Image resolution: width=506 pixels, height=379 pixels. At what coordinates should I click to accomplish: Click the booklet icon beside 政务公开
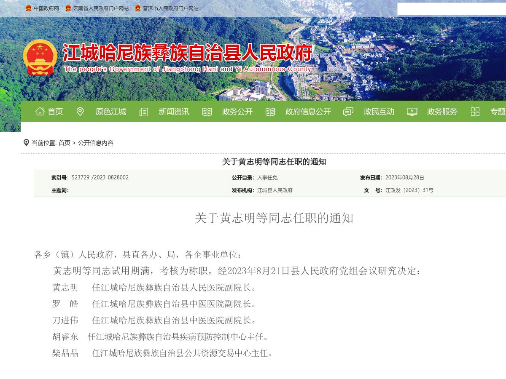207,112
